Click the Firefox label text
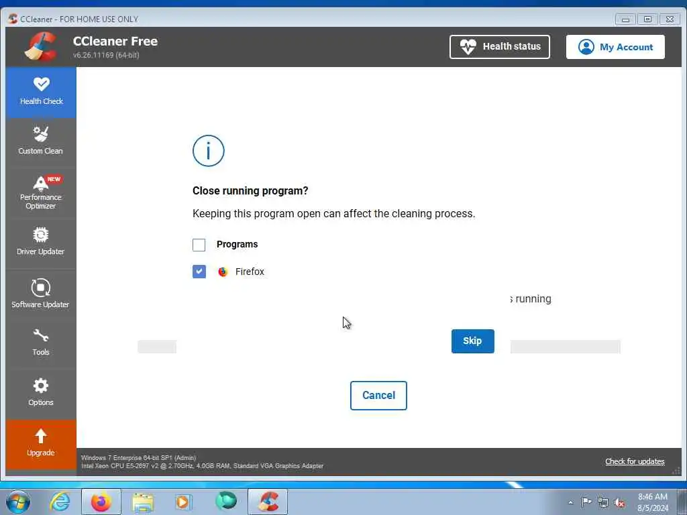Image resolution: width=687 pixels, height=515 pixels. [250, 272]
